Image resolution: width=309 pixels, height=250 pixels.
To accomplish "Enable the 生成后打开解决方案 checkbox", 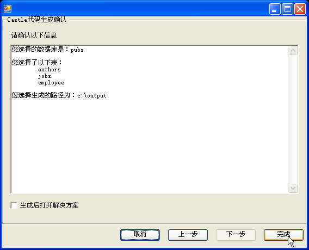I will pos(14,205).
